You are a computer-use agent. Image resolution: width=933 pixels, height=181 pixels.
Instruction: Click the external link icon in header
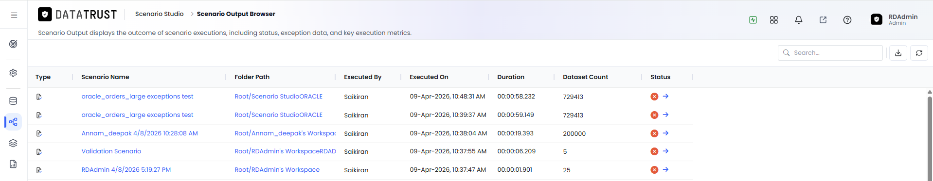(823, 20)
